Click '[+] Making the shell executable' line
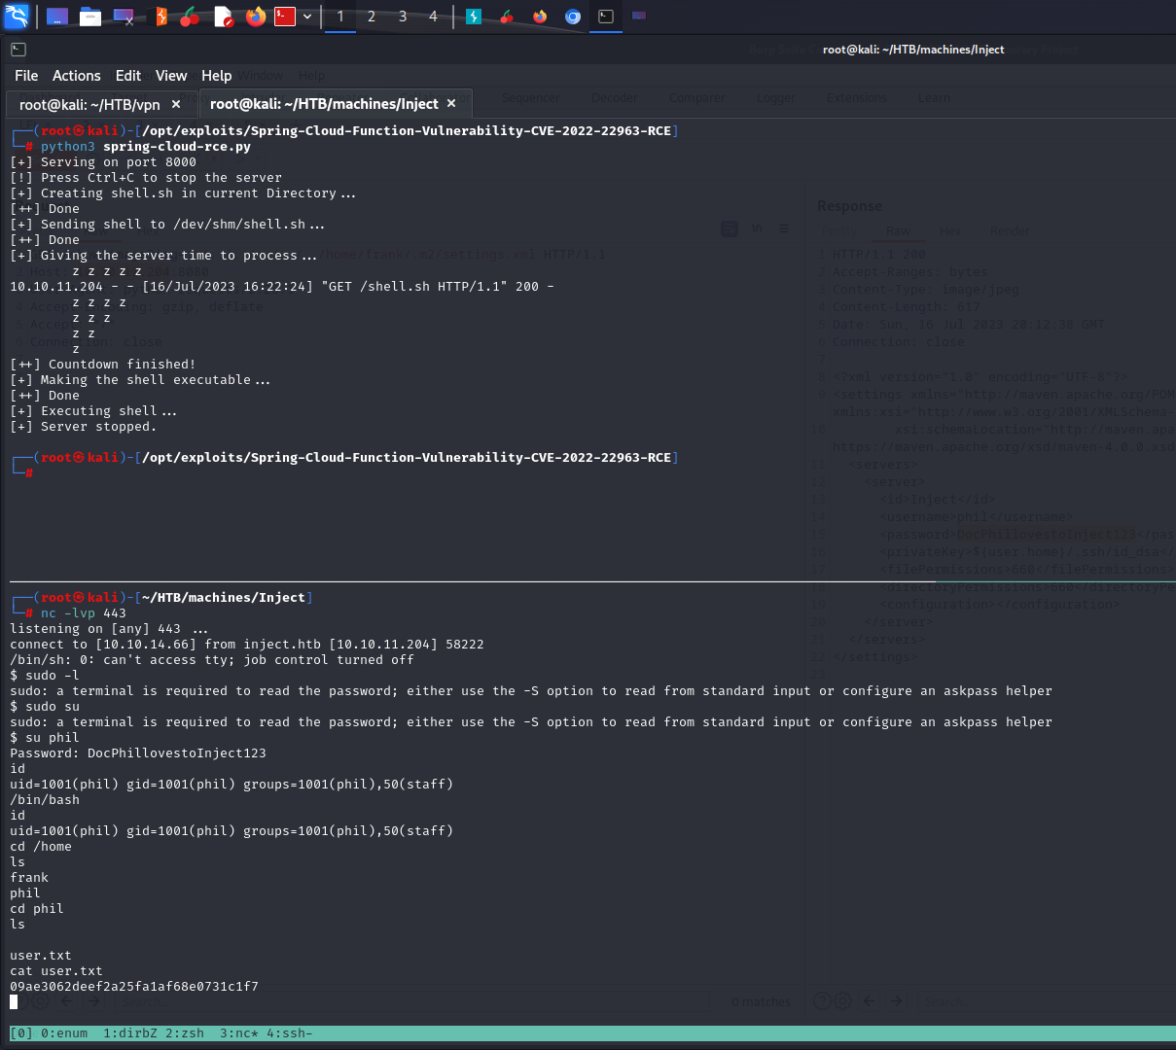The height and width of the screenshot is (1050, 1176). (x=140, y=380)
